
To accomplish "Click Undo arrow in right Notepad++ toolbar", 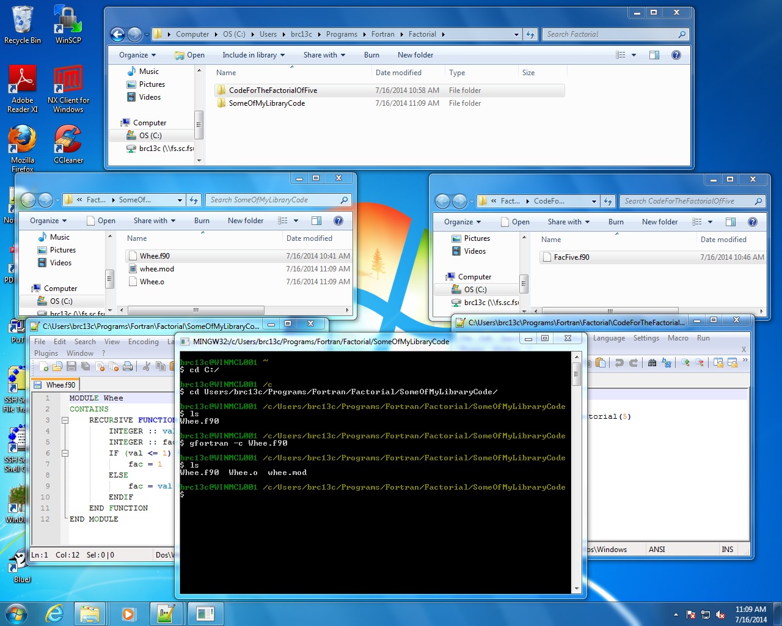I will tap(619, 363).
